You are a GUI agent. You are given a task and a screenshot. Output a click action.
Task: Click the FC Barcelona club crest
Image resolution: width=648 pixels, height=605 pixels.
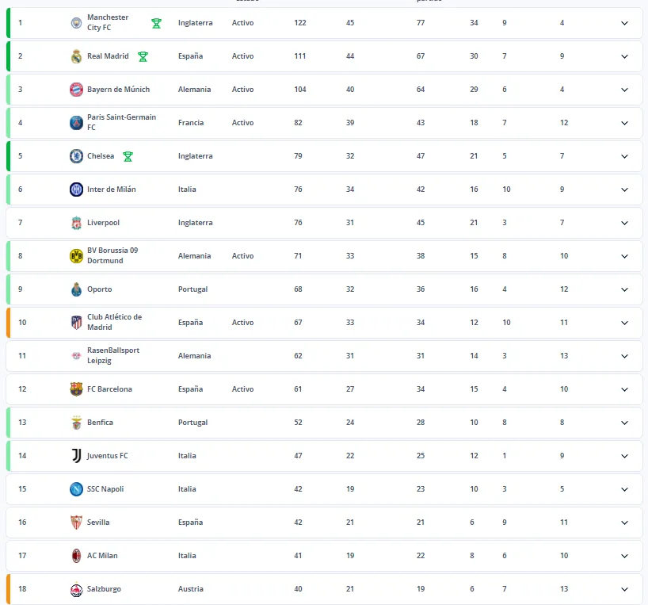(x=77, y=389)
